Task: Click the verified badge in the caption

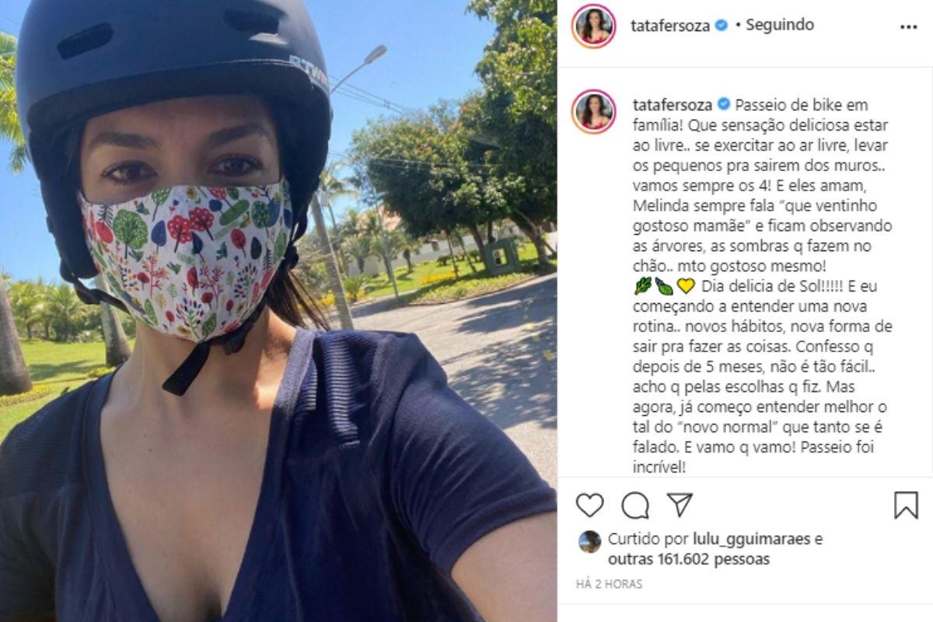Action: point(722,104)
